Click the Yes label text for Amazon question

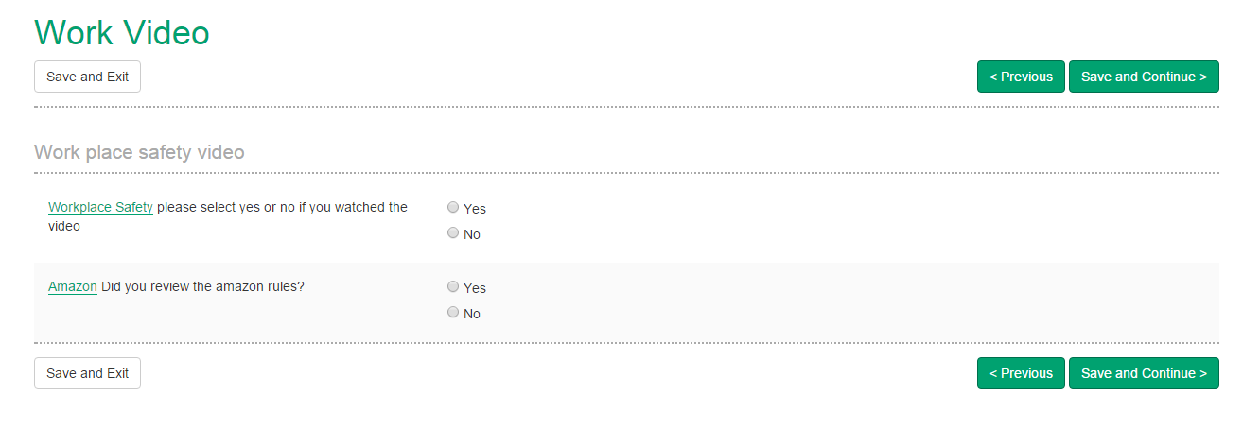coord(475,288)
